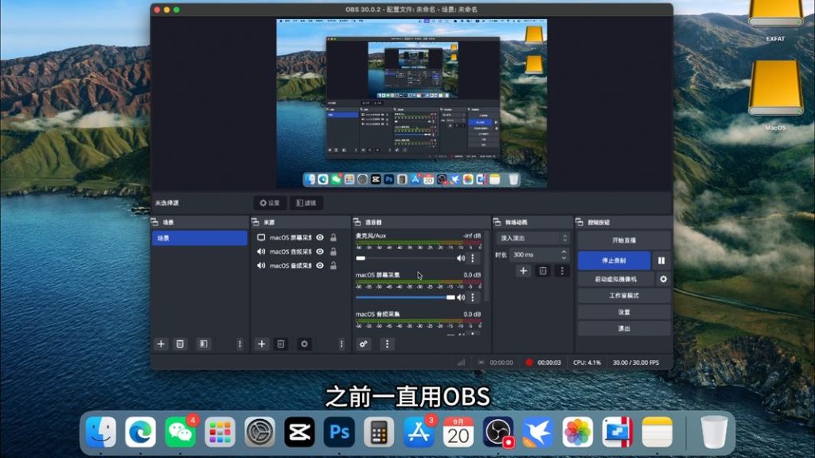Click the streaming time 00:00:00 in status bar
The height and width of the screenshot is (458, 815).
(501, 363)
